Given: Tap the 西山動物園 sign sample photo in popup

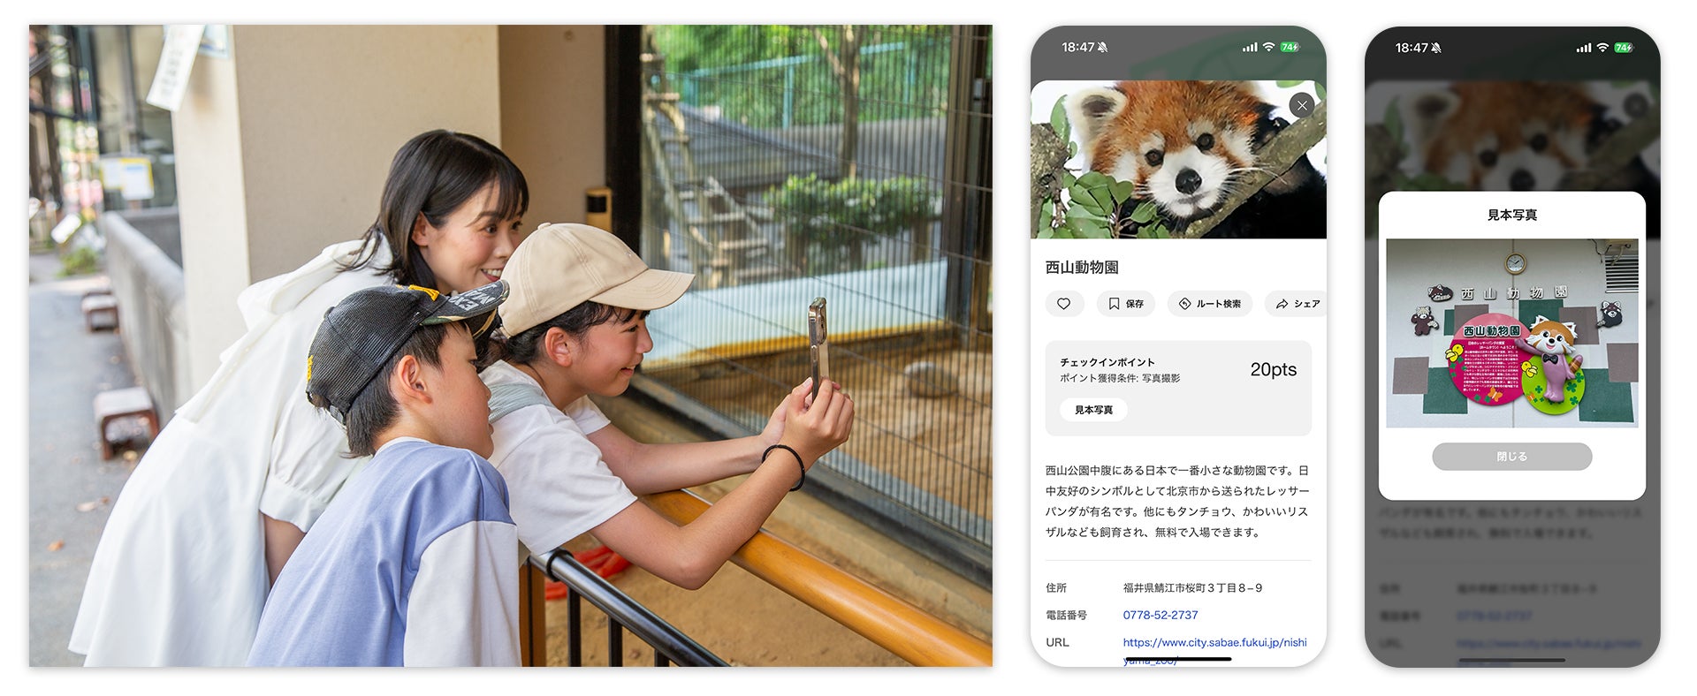Looking at the screenshot, I should pyautogui.click(x=1511, y=333).
